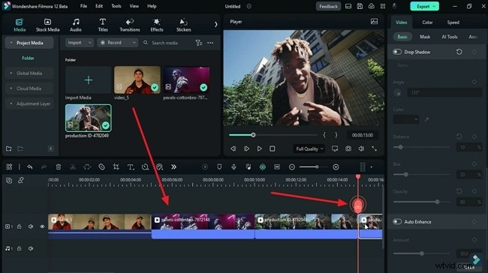Open the Edit menu
The width and height of the screenshot is (488, 273).
[x=99, y=6]
